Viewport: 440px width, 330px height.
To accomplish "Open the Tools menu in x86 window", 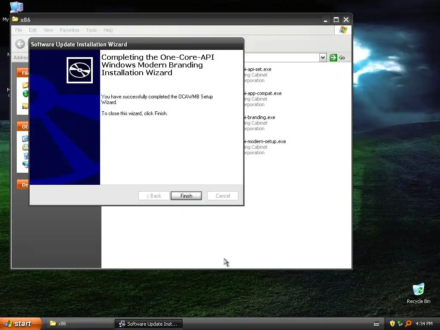I will [x=91, y=30].
